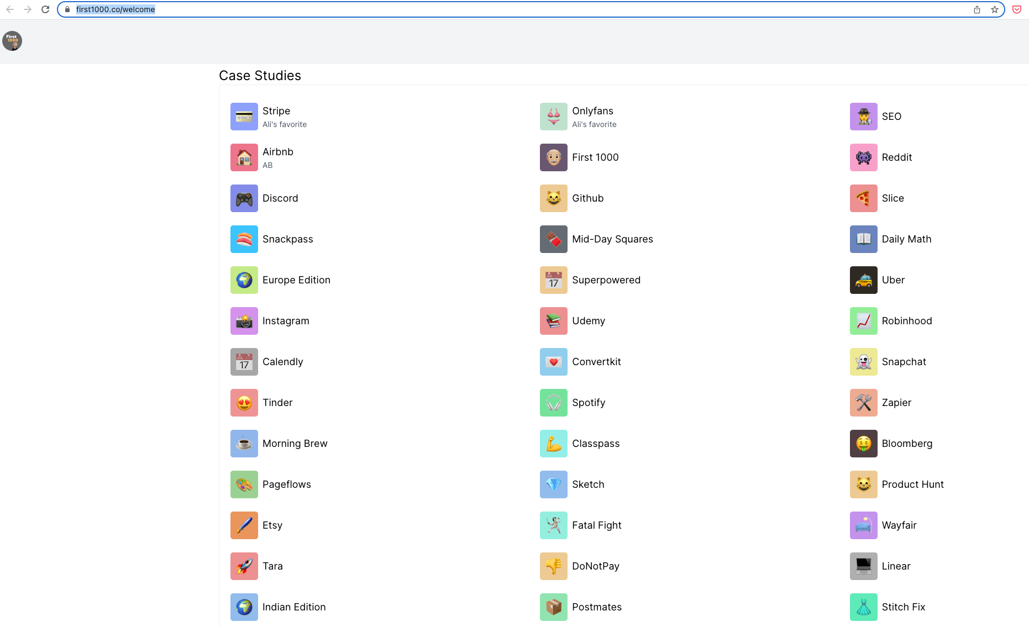Open the Mid-Day Squares chocolate icon
Screen dimensions: 1029x627
(x=554, y=239)
